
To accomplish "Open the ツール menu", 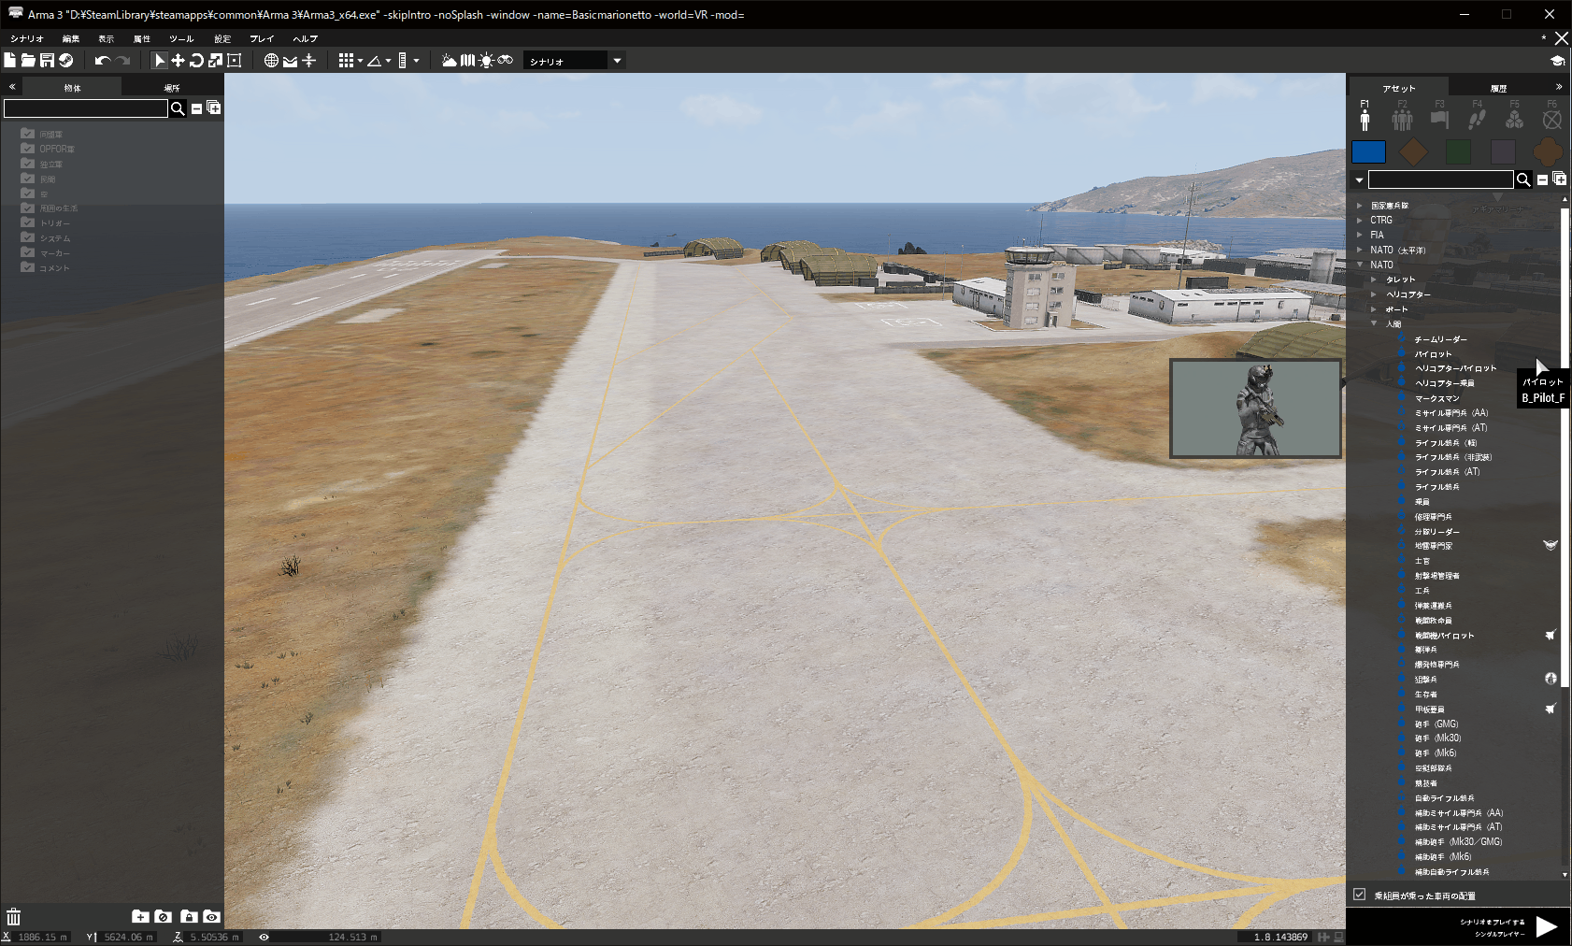I will [x=180, y=38].
